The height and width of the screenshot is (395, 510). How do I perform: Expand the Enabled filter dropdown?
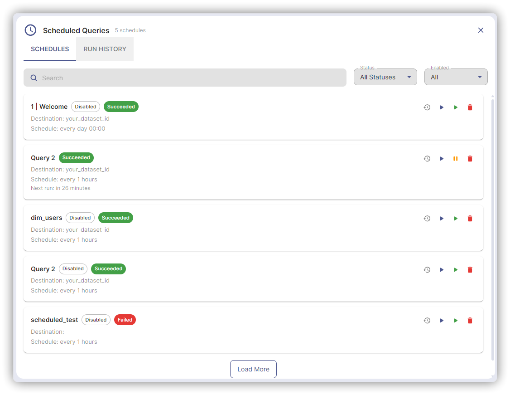point(456,77)
